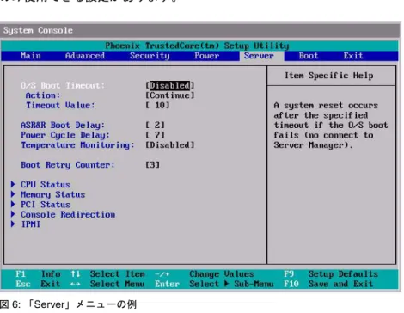This screenshot has width=404, height=313.
Task: Open the Main menu tab
Action: pyautogui.click(x=31, y=56)
